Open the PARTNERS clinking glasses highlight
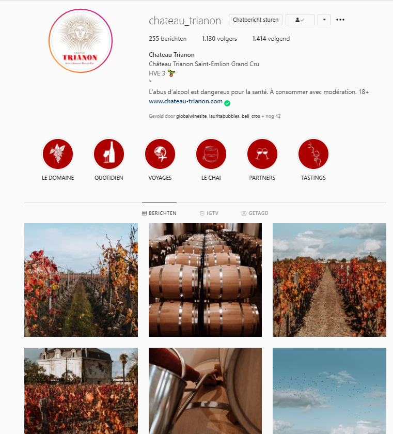393x434 pixels. point(262,154)
